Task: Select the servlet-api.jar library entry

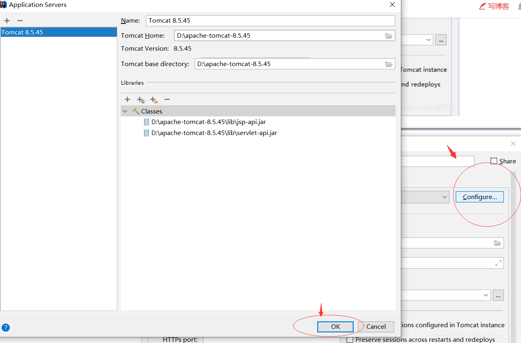Action: click(x=214, y=133)
